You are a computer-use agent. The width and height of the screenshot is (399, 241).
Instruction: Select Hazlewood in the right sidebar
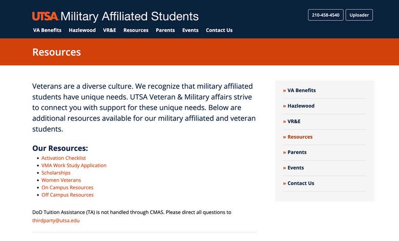pyautogui.click(x=301, y=106)
